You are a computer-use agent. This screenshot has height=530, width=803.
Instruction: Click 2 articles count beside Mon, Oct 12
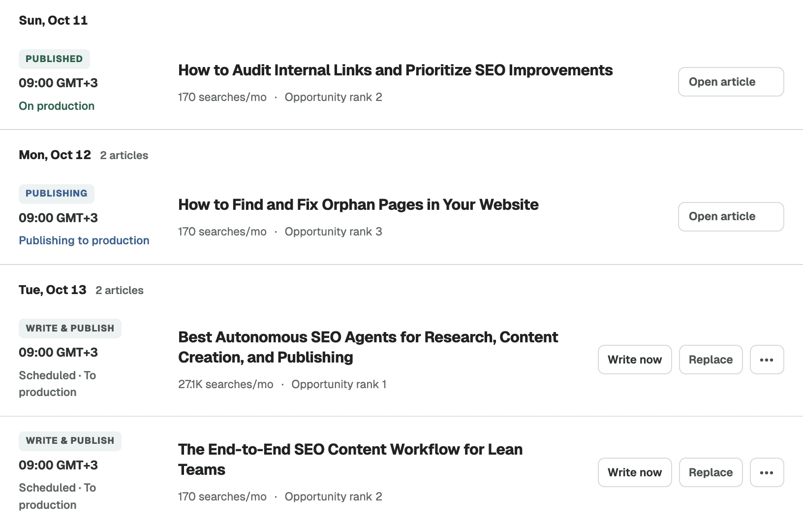tap(124, 156)
